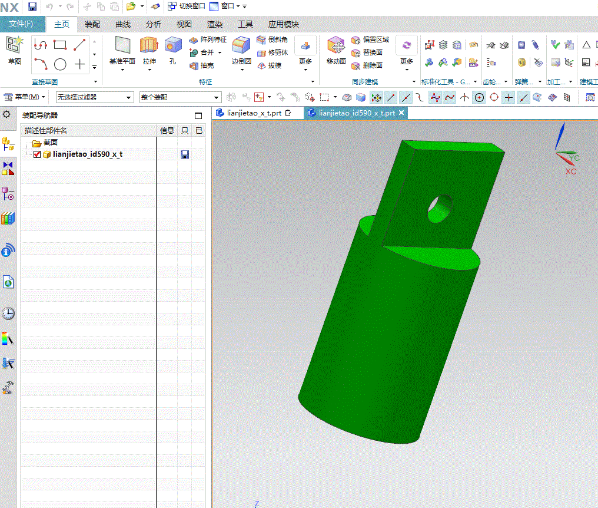Click the Shell (抽壳) tool

(x=202, y=65)
